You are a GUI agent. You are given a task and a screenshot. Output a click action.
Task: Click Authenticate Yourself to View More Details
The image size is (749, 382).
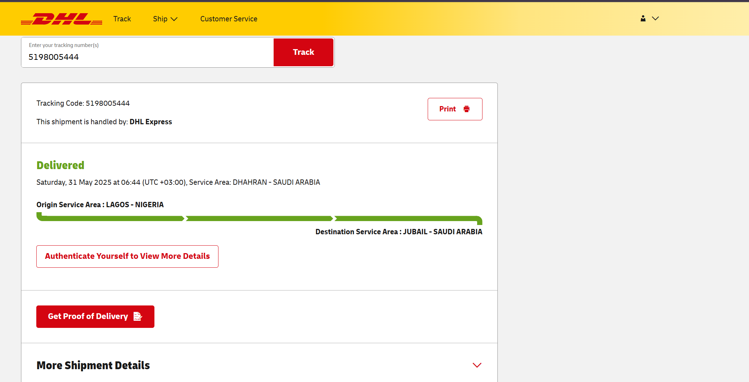pyautogui.click(x=127, y=256)
